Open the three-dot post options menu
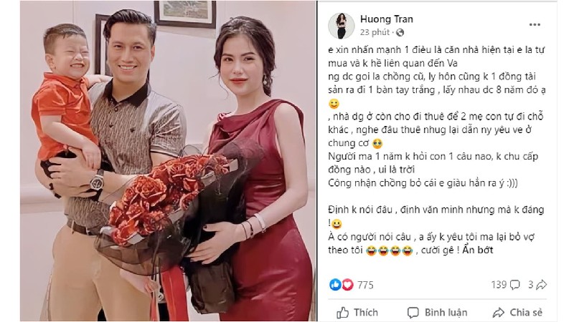574x322 pixels. (535, 25)
